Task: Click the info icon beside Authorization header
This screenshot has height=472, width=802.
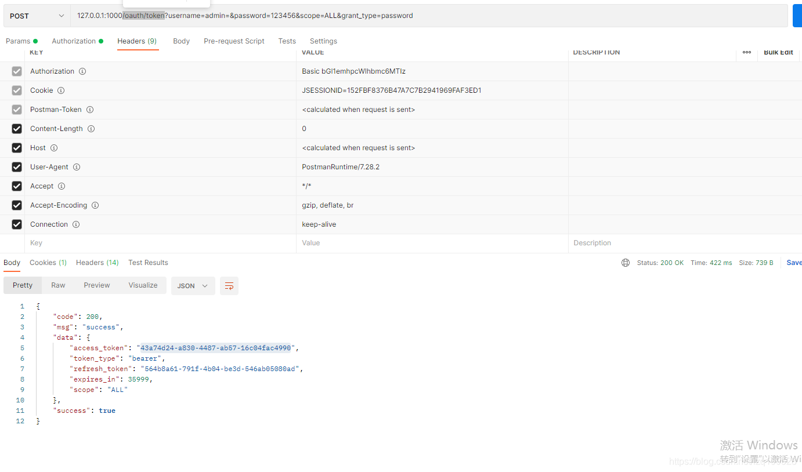Action: [82, 71]
